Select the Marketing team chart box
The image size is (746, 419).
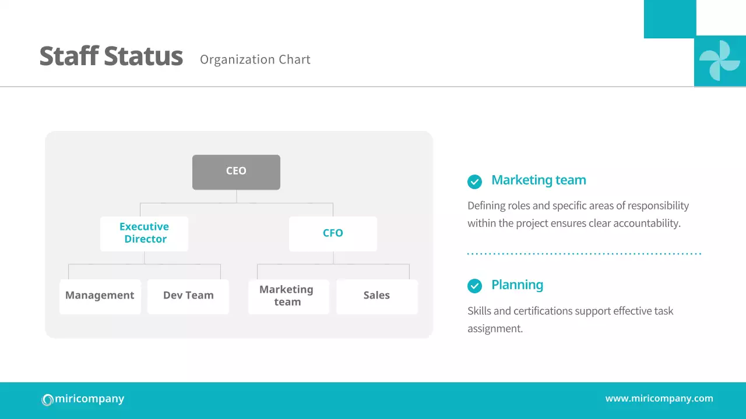tap(288, 296)
